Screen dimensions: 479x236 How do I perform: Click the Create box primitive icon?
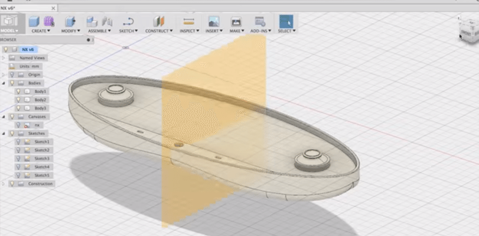pyautogui.click(x=35, y=21)
